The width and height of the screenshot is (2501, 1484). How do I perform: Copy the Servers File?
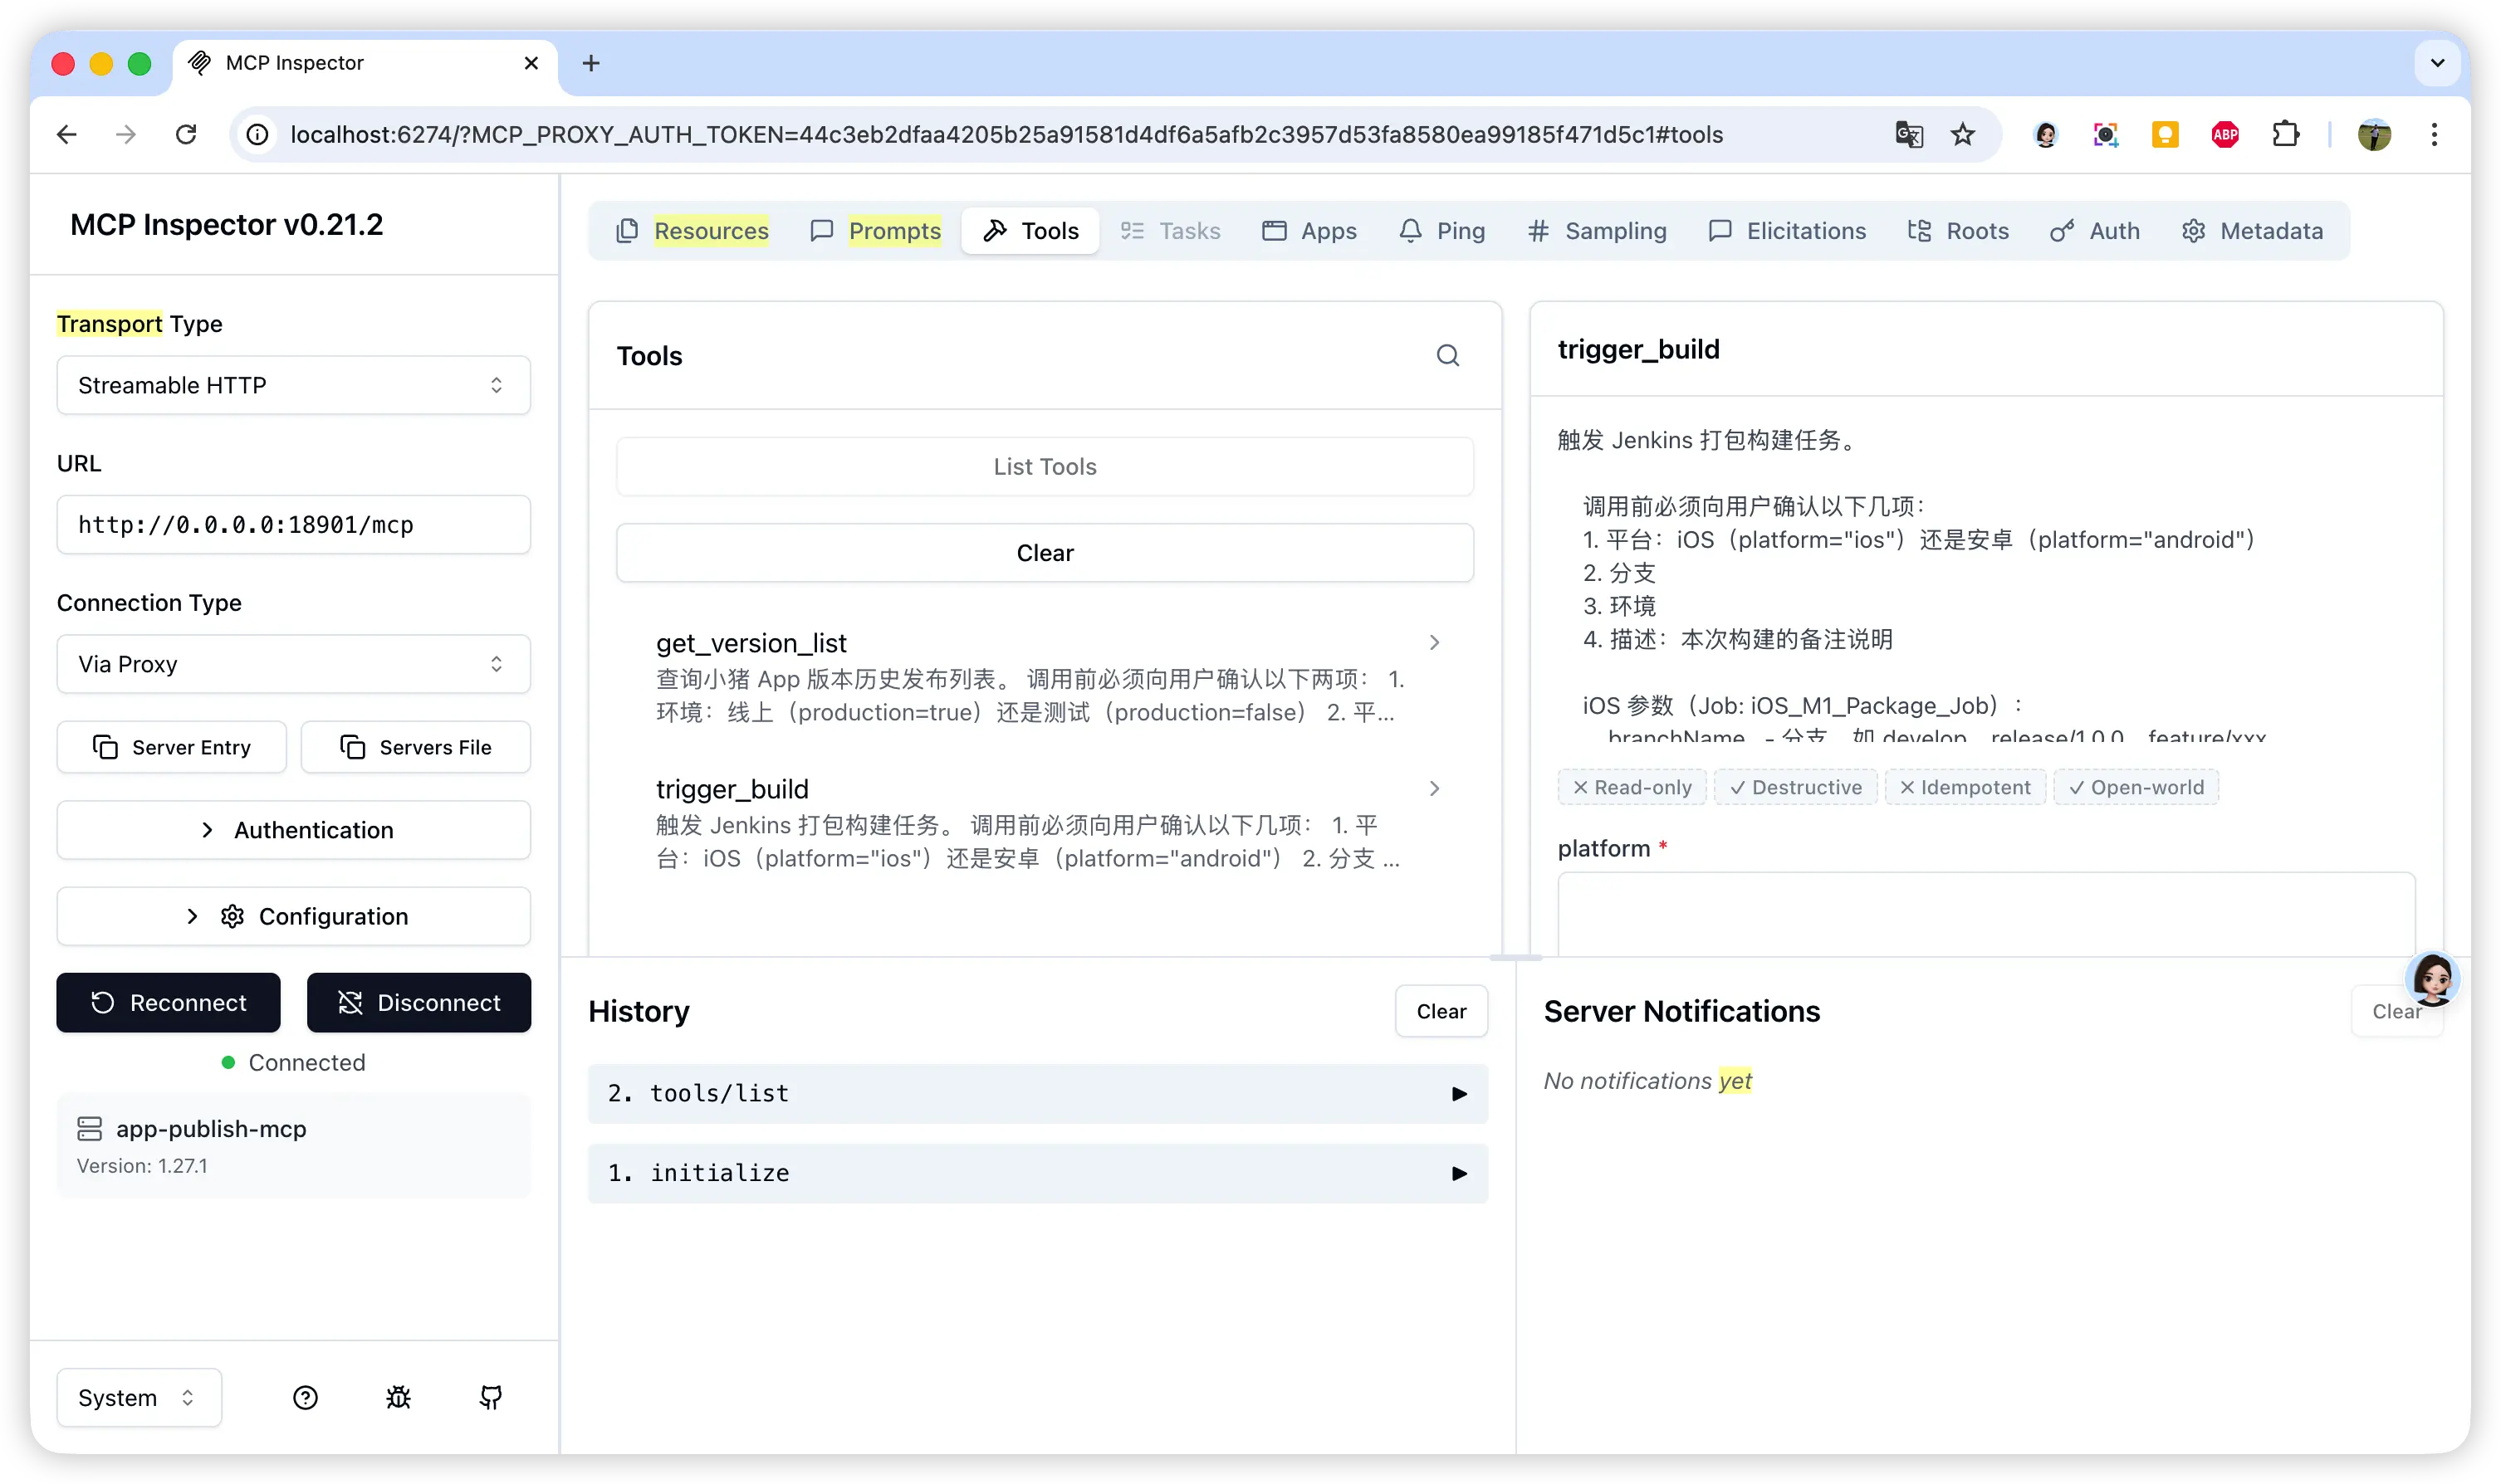pyautogui.click(x=416, y=747)
